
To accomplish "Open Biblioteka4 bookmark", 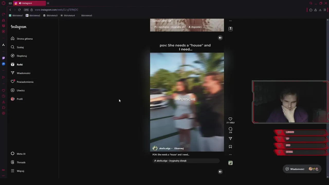I will pyautogui.click(x=68, y=15).
